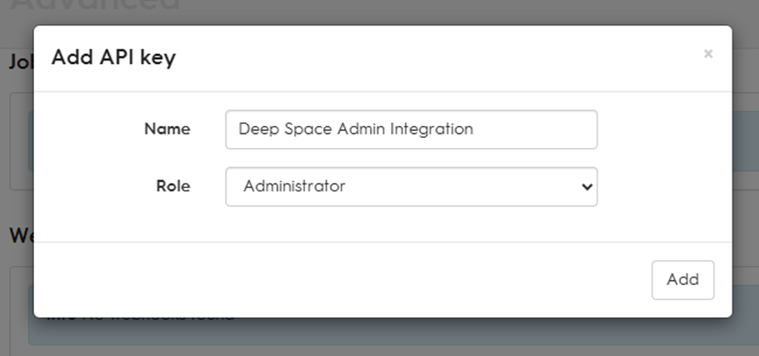The image size is (759, 356).
Task: Click empty space in dialog footer
Action: (339, 280)
